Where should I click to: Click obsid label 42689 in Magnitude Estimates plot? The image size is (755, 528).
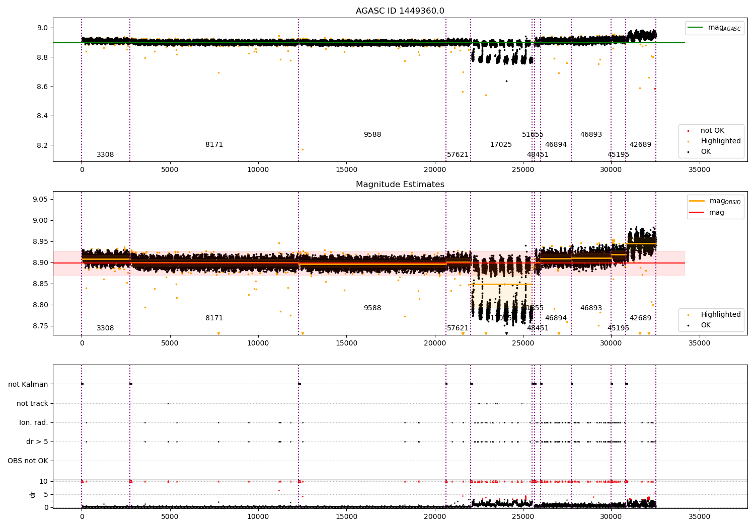[640, 318]
